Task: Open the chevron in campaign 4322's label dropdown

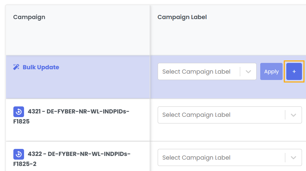Action: (293, 158)
